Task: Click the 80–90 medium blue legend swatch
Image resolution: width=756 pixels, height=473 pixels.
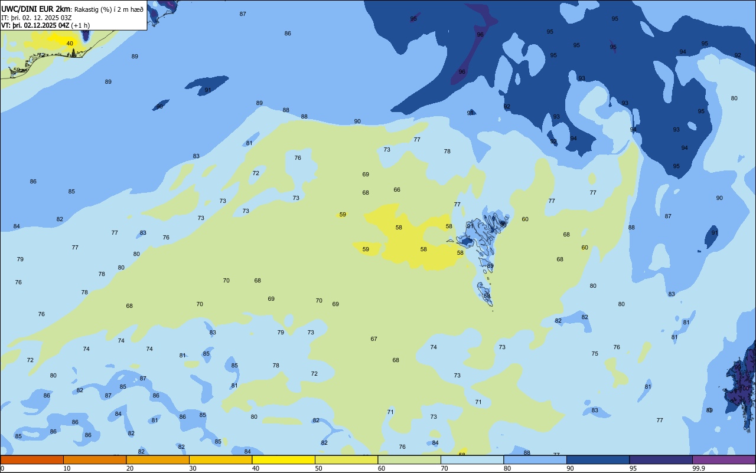Action: 535,459
